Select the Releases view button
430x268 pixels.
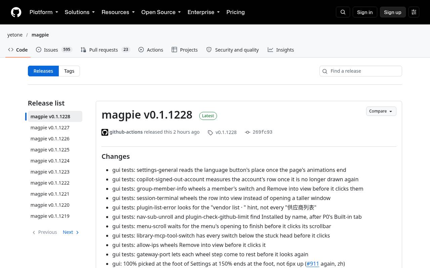(x=43, y=71)
